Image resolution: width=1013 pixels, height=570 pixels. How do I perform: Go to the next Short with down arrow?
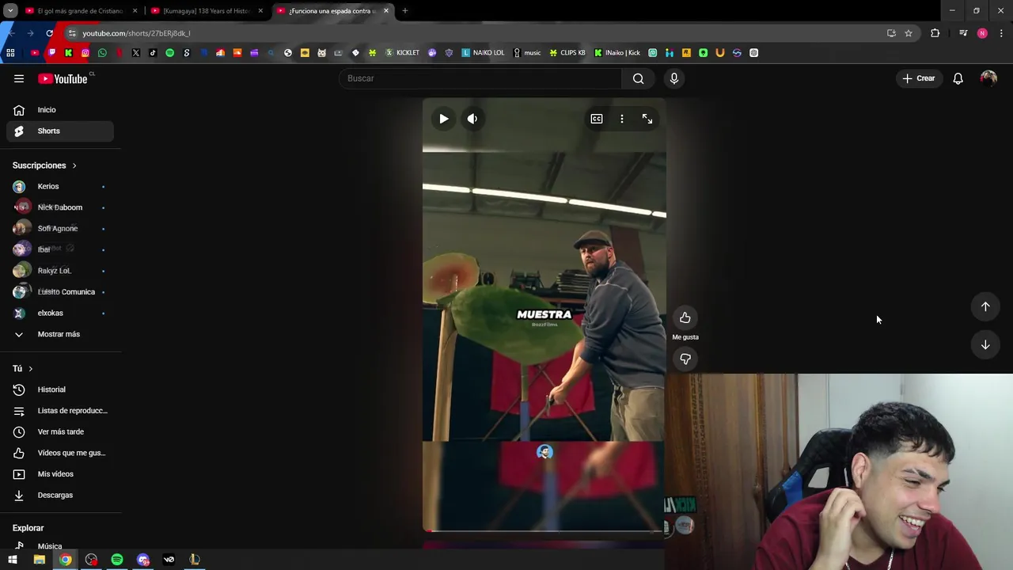coord(985,344)
